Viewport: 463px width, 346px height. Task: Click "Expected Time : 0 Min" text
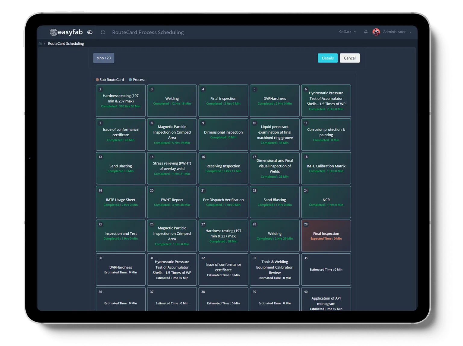326,239
